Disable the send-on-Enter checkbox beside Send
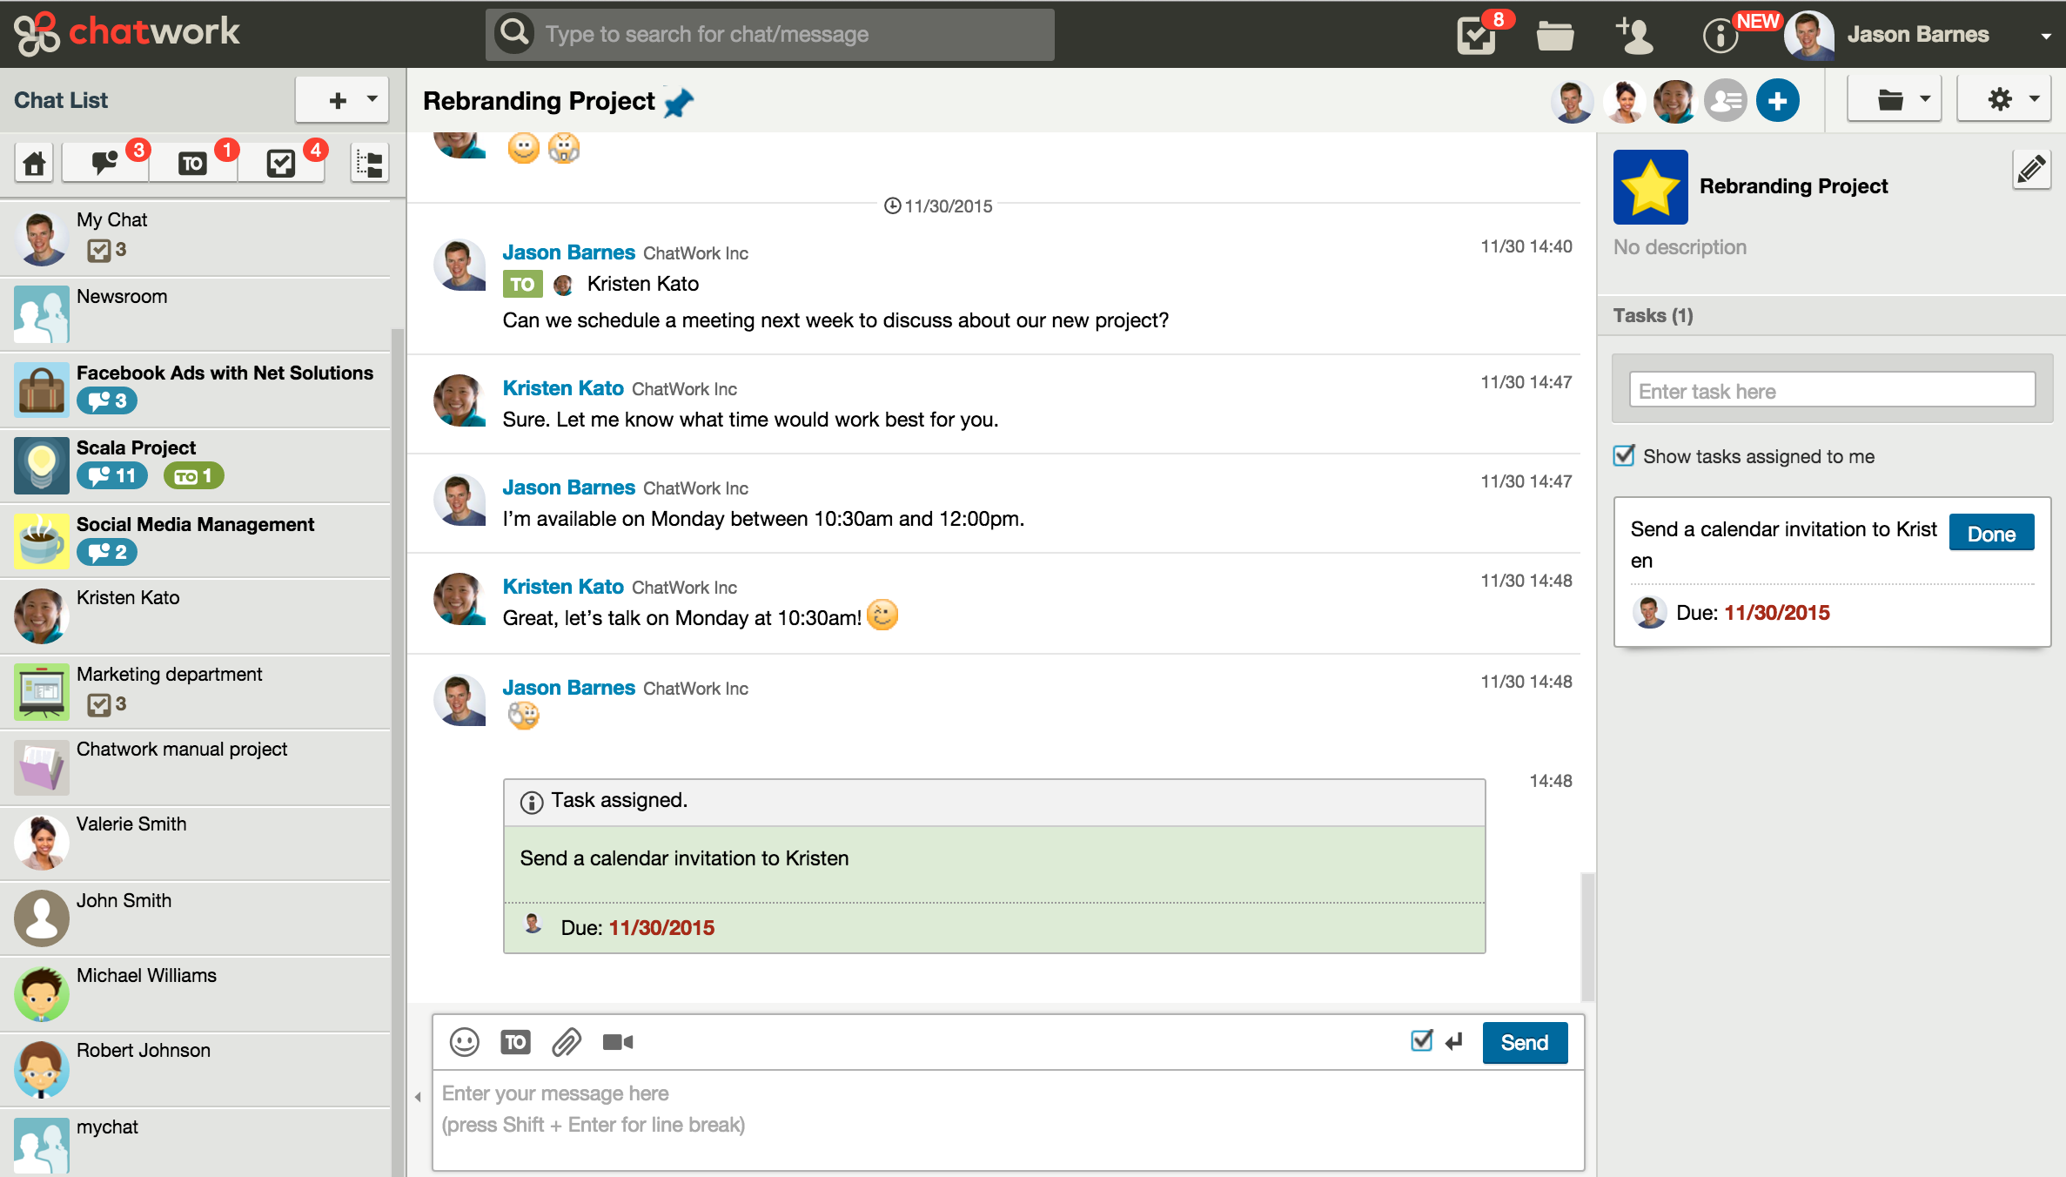 point(1421,1041)
